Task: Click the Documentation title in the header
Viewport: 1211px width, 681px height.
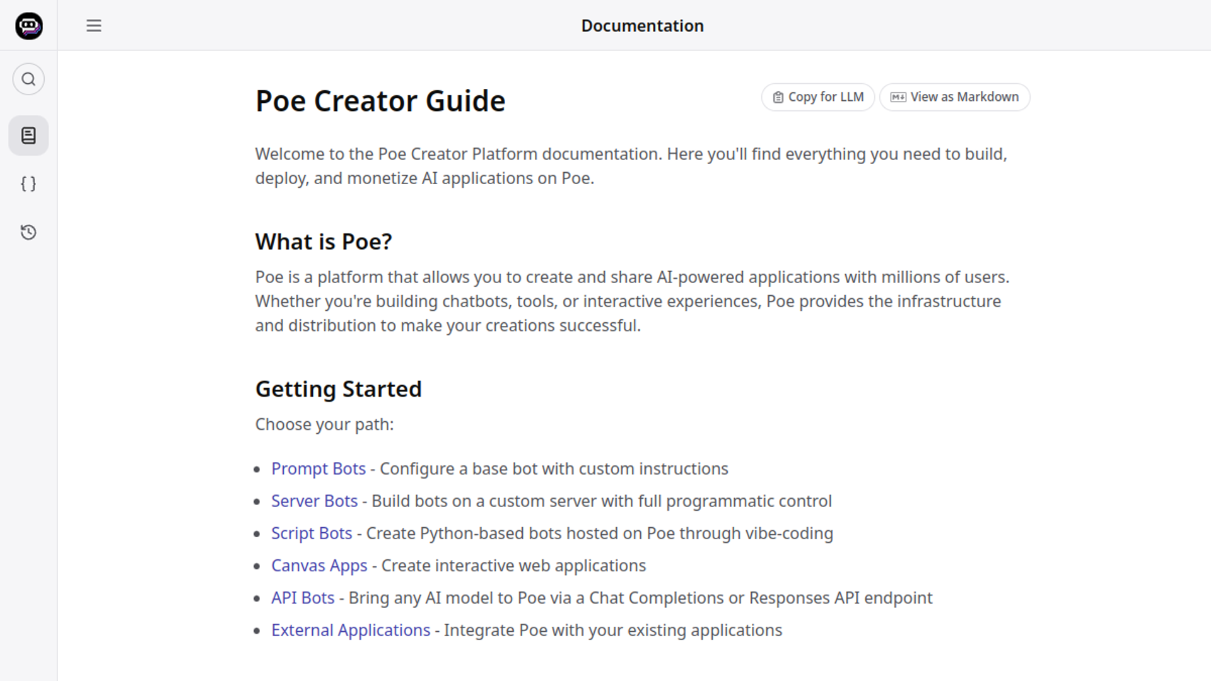Action: click(642, 26)
